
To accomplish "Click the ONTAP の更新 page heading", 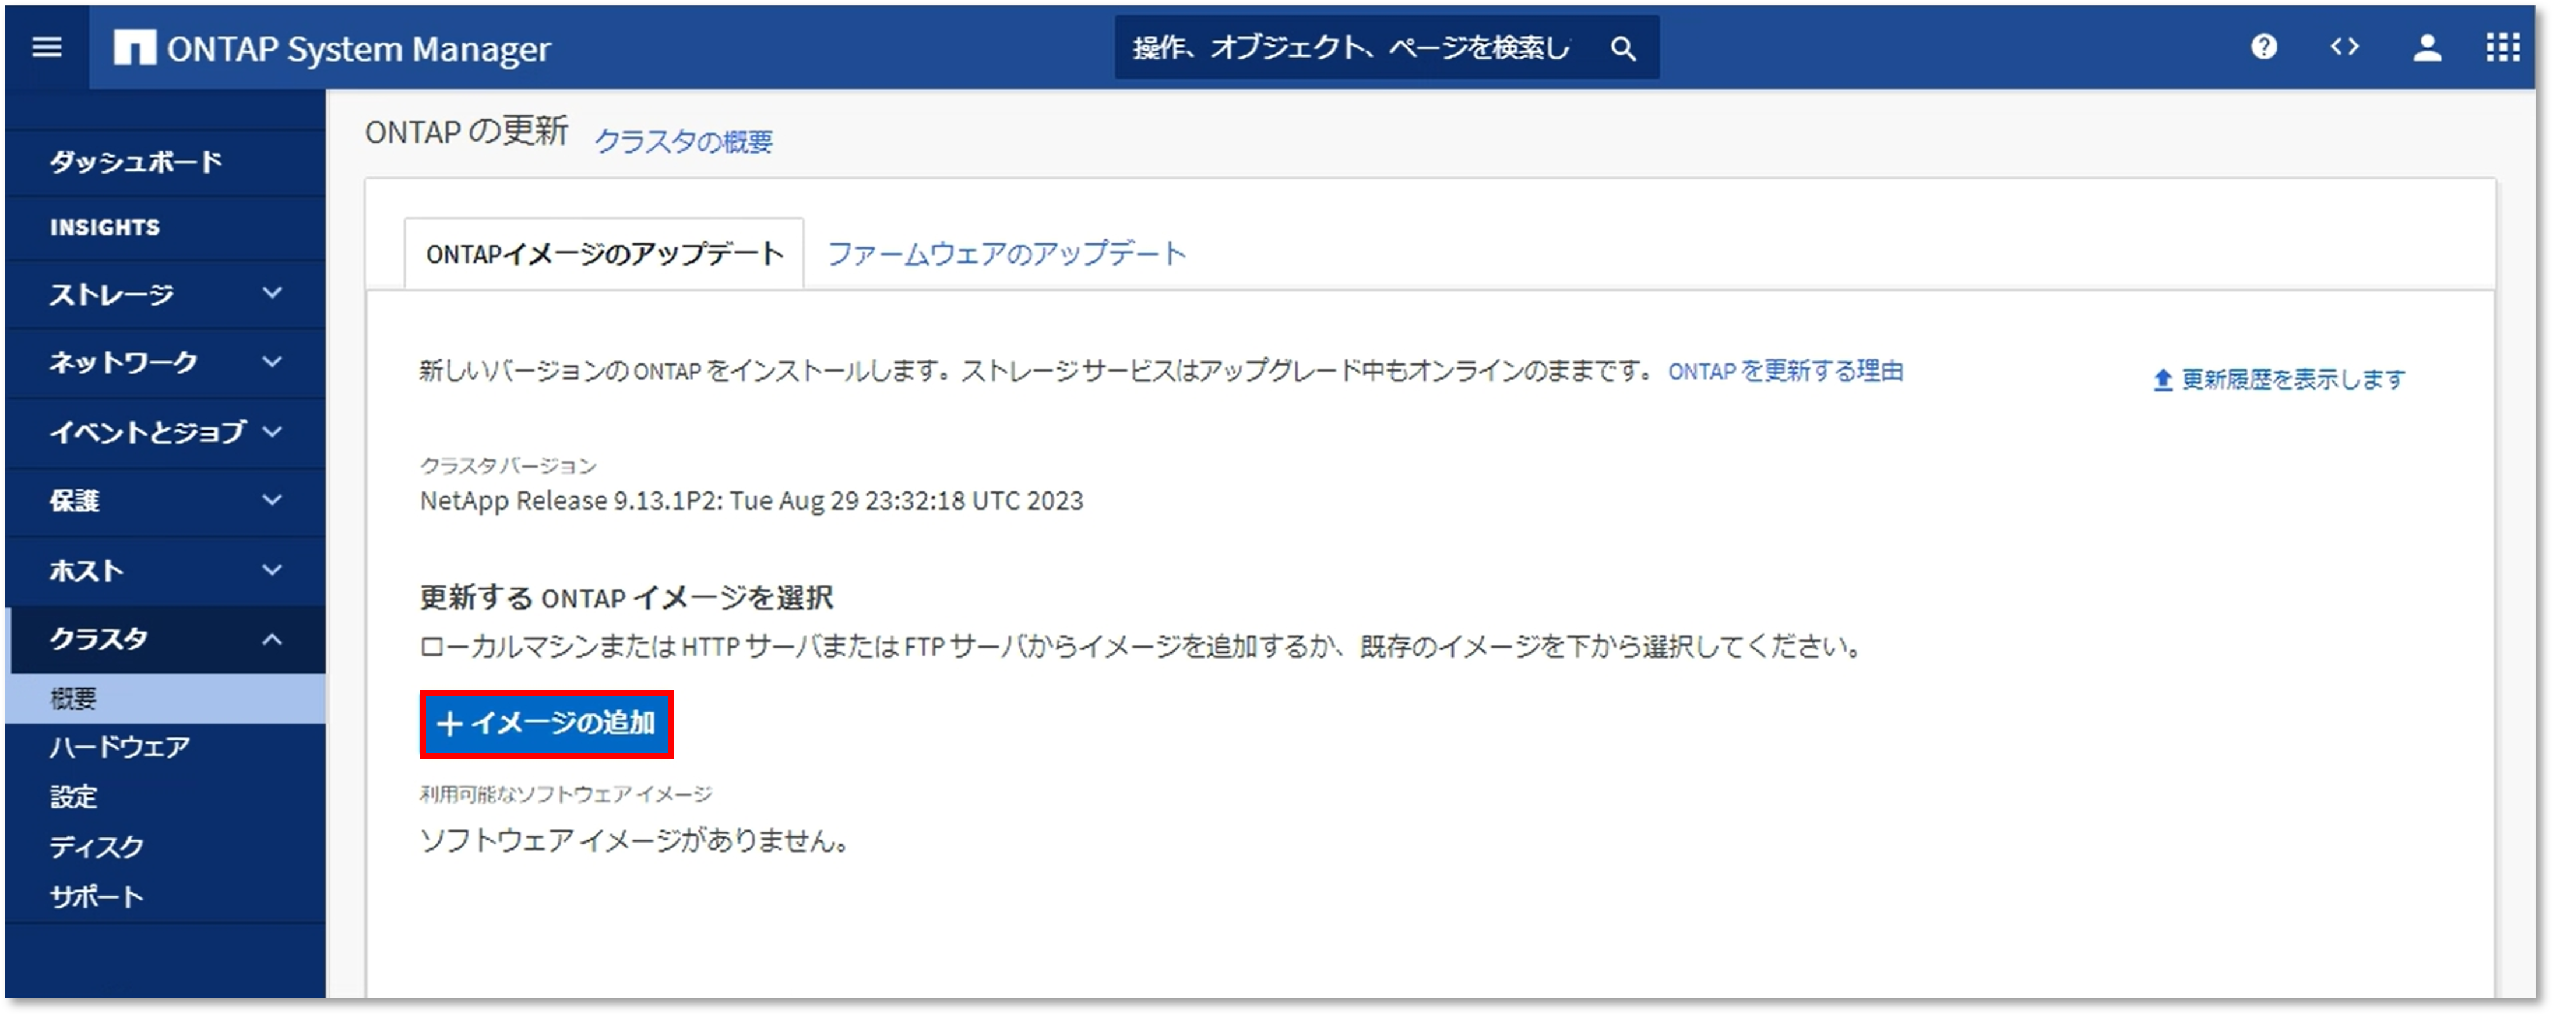I will point(467,132).
